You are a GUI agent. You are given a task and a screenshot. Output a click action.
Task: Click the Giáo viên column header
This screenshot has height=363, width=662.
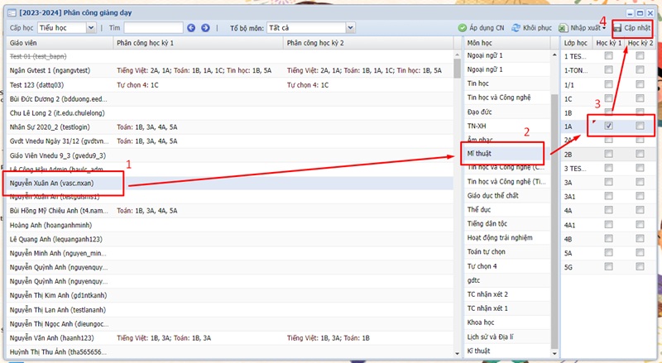pos(60,43)
